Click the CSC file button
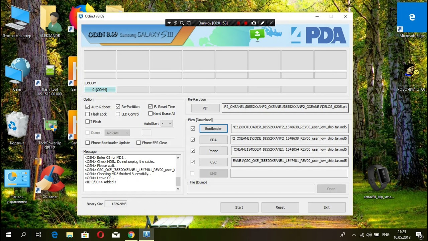This screenshot has width=428, height=241. point(213,162)
